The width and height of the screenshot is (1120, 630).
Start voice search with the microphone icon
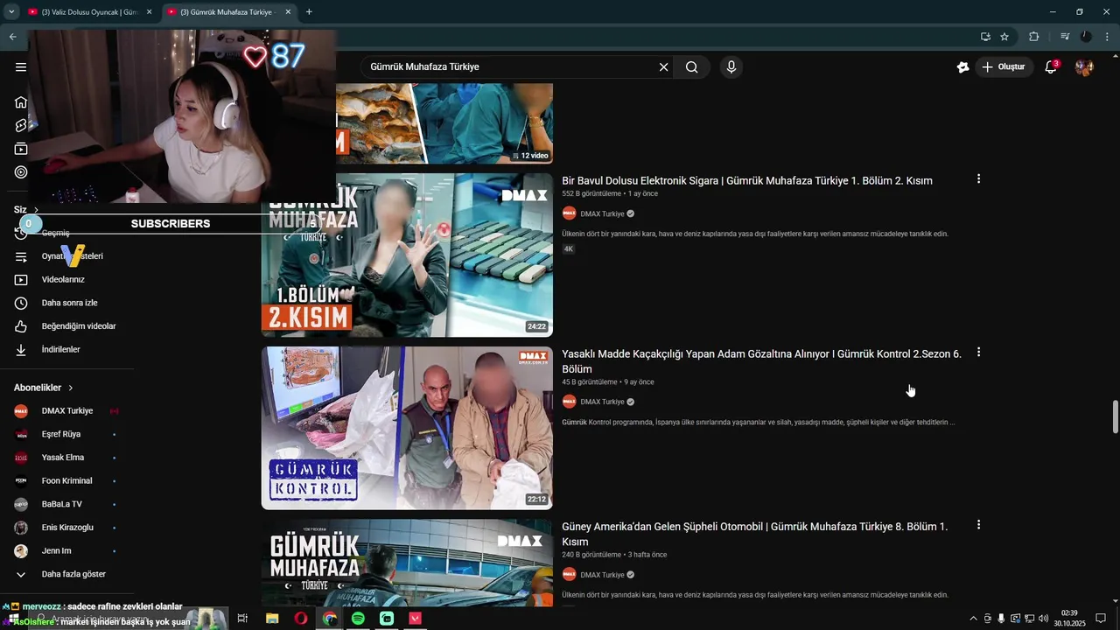(x=731, y=66)
